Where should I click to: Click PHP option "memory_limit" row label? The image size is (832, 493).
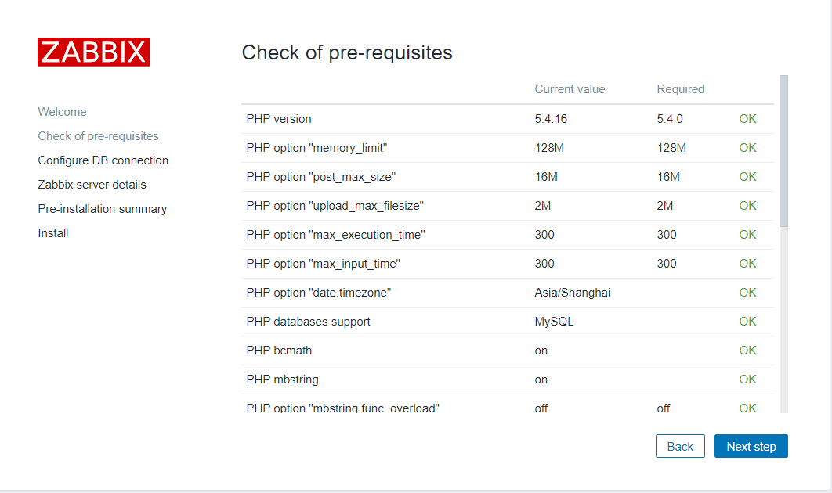pos(317,148)
